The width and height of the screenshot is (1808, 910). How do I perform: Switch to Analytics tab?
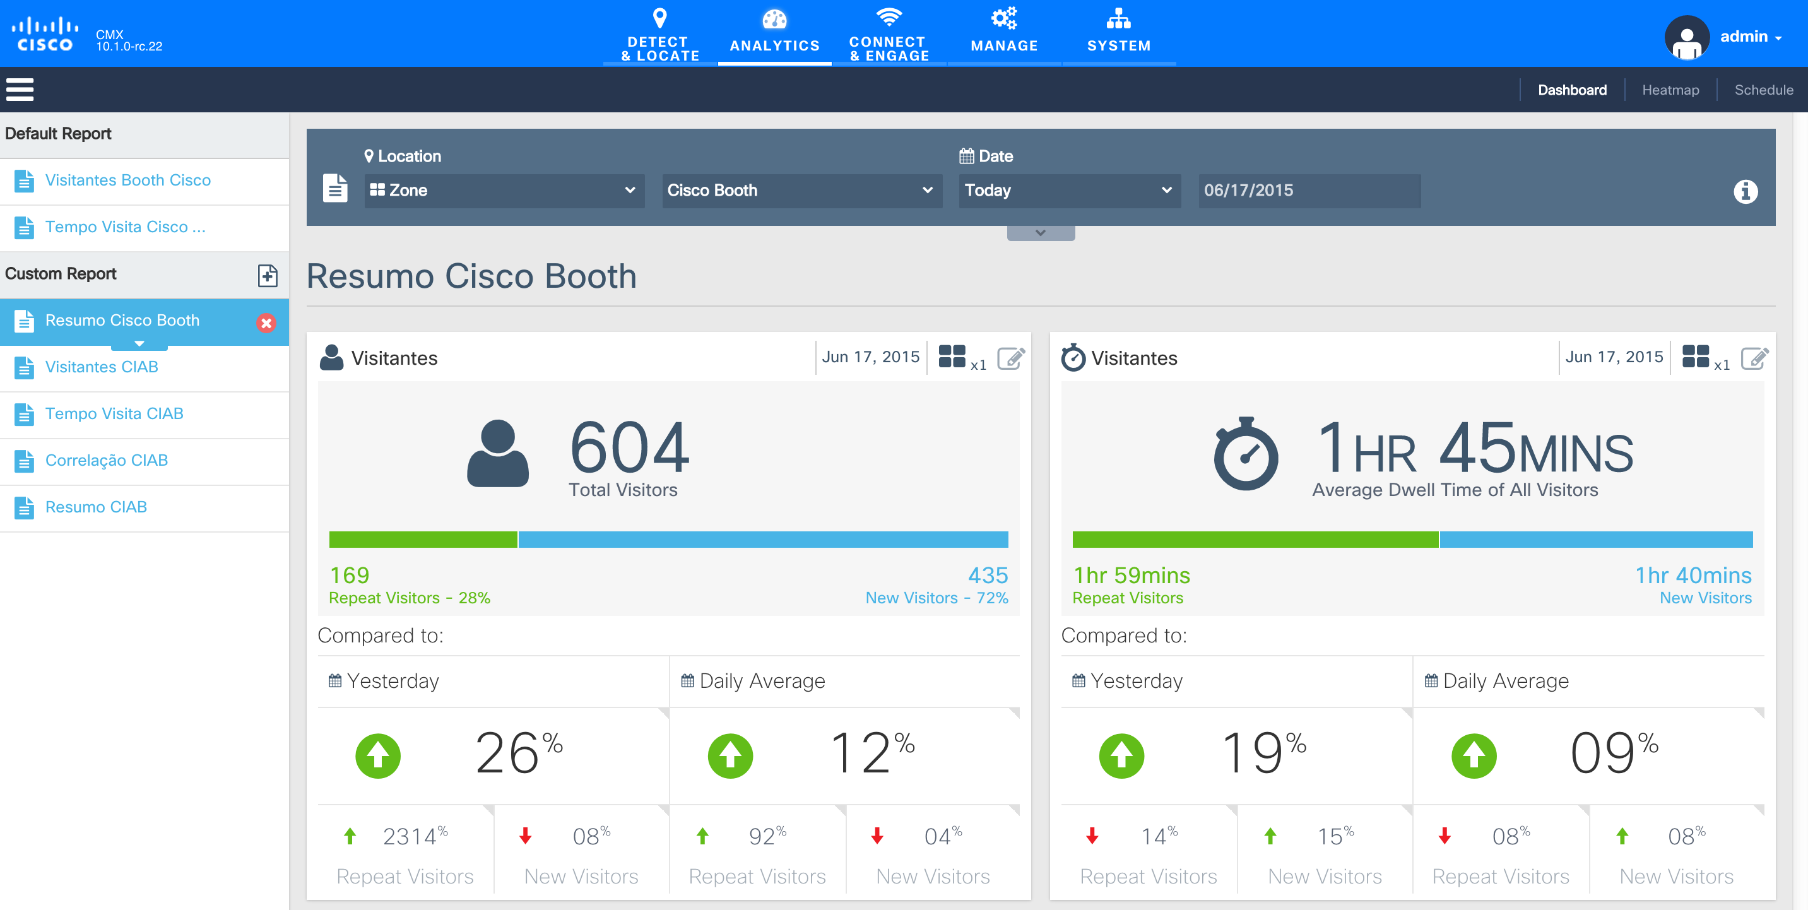click(774, 33)
